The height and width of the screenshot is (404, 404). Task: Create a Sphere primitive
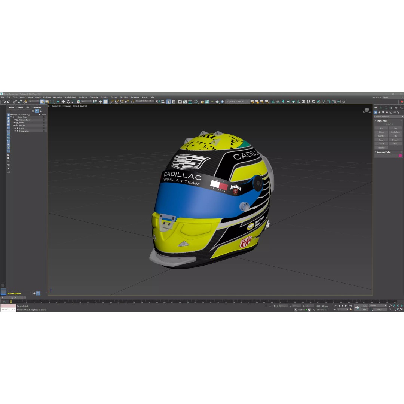click(x=381, y=132)
